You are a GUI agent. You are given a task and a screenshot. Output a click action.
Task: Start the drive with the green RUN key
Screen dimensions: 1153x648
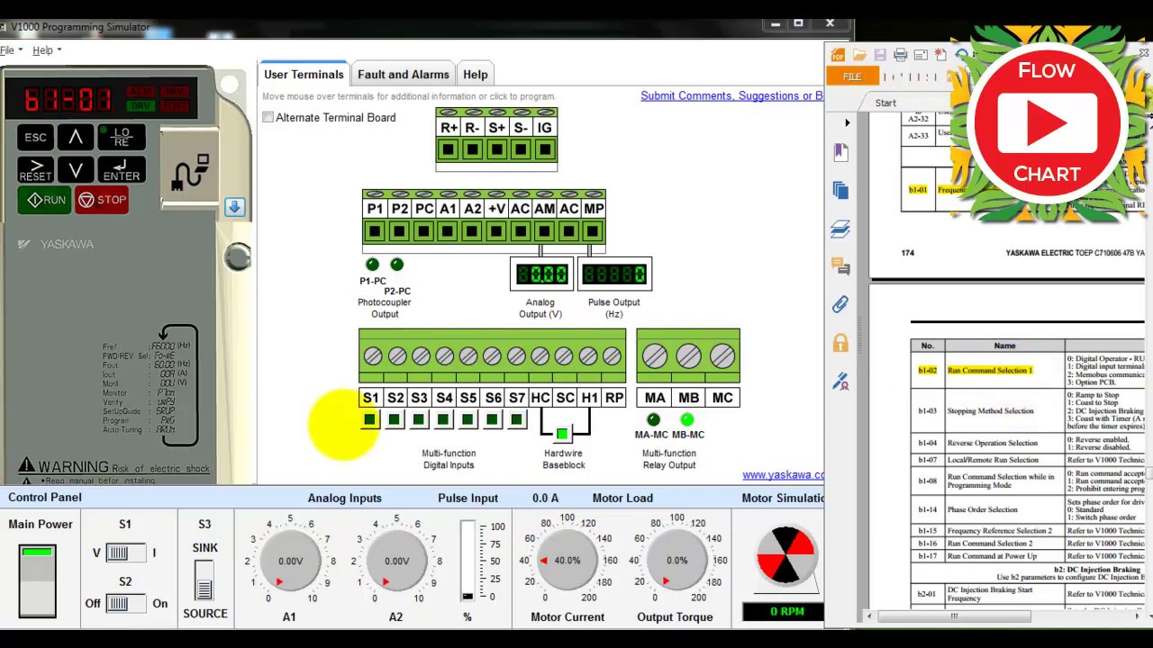pos(45,200)
